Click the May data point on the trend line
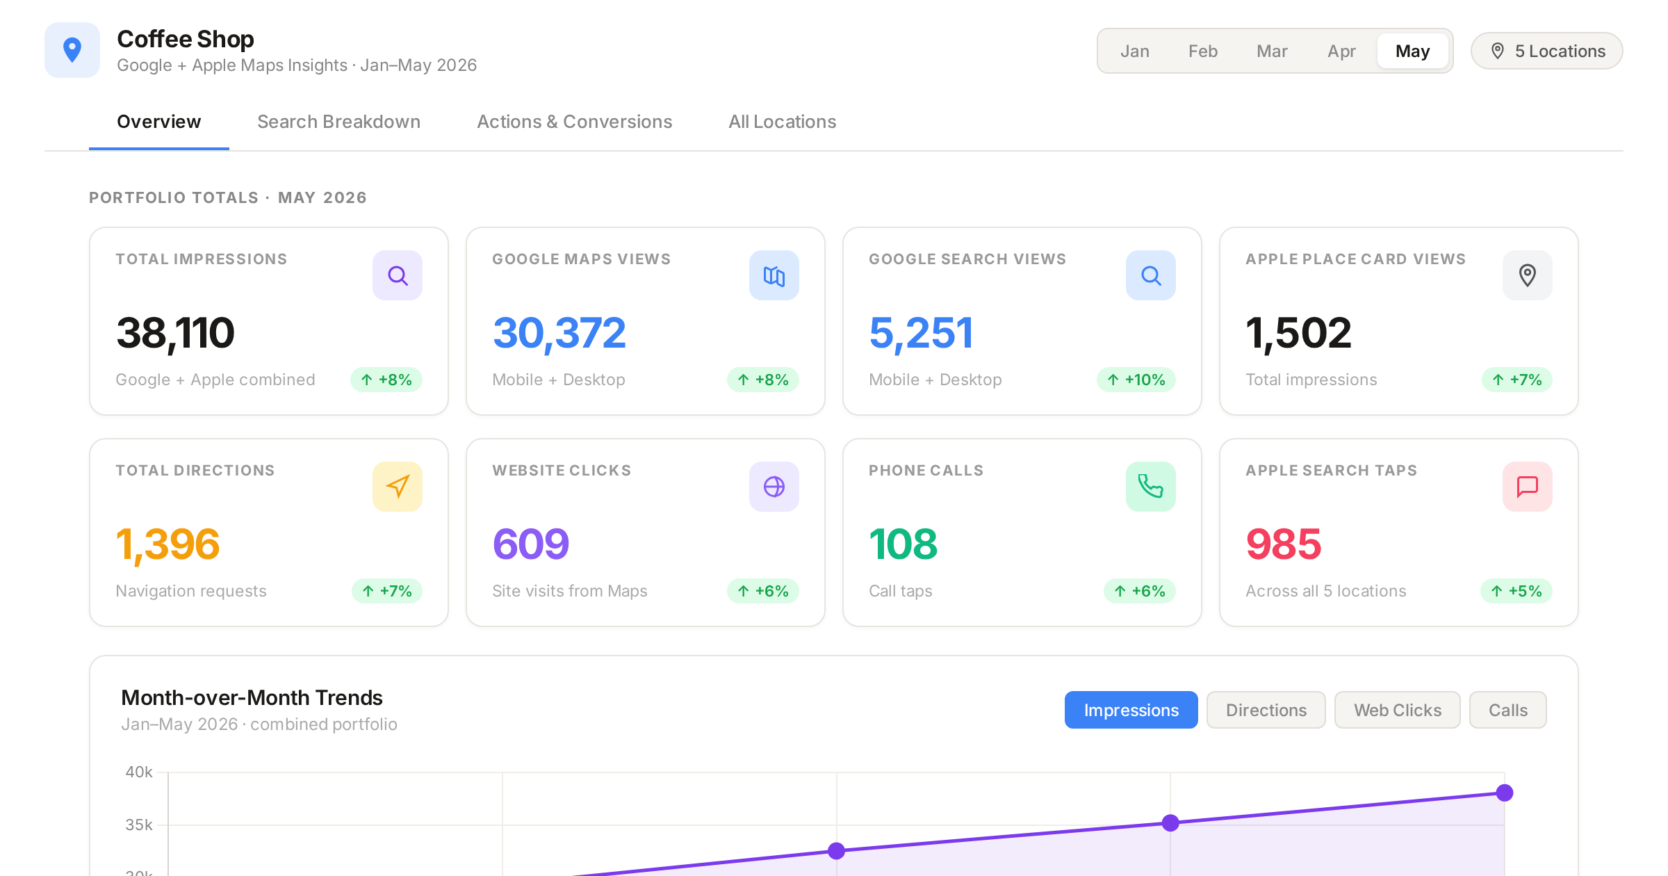The width and height of the screenshot is (1668, 876). 1505,793
